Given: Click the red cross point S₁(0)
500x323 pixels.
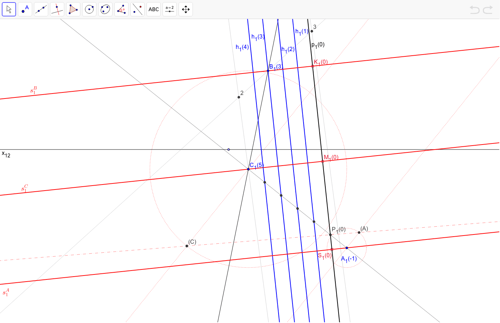Looking at the screenshot, I should [332, 249].
